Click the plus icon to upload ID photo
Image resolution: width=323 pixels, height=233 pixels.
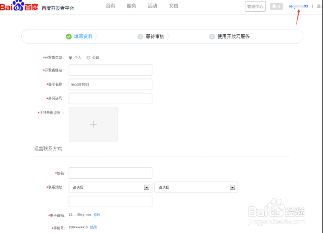click(93, 124)
